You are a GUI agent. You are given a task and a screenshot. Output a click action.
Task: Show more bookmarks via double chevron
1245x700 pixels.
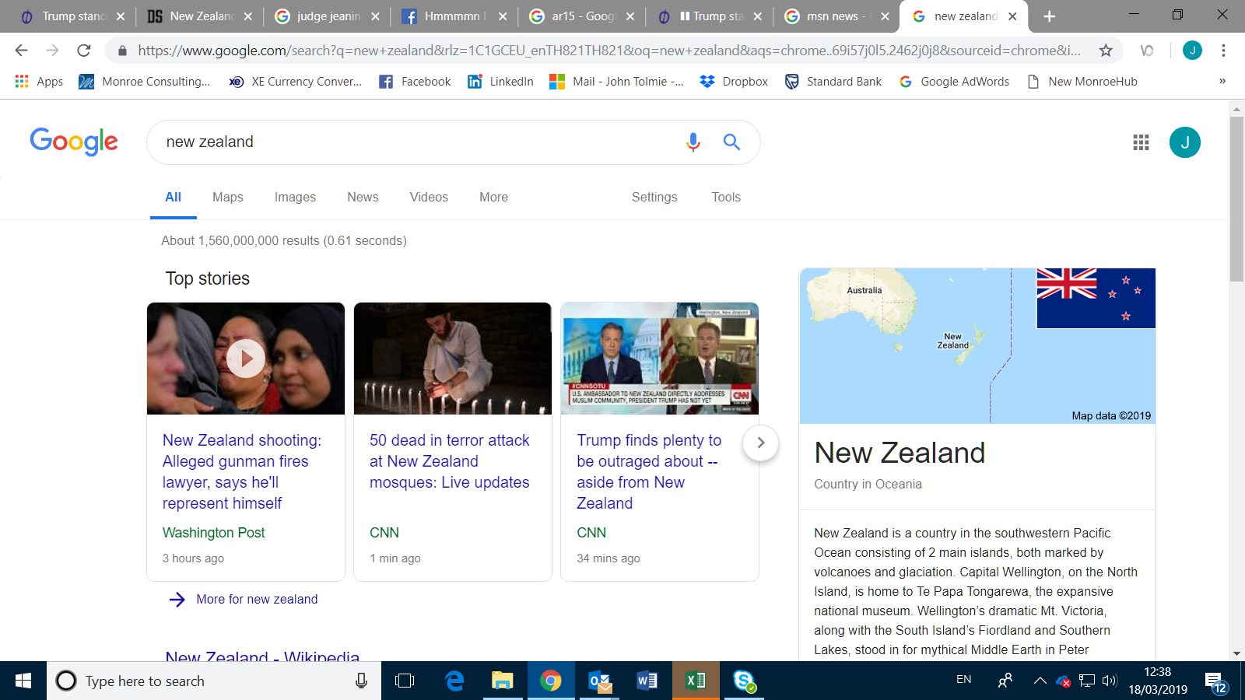point(1222,81)
